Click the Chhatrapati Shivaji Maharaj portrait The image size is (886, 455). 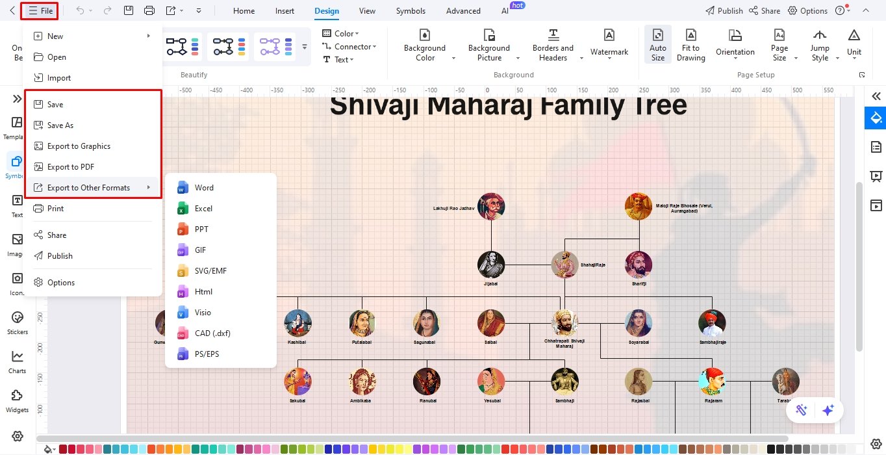[564, 323]
